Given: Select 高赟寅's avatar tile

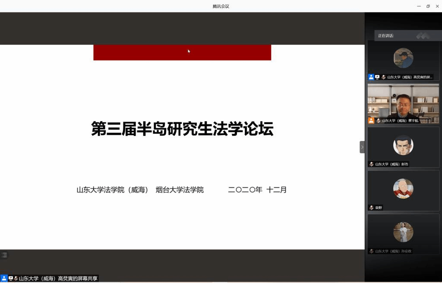Looking at the screenshot, I should coord(403,58).
